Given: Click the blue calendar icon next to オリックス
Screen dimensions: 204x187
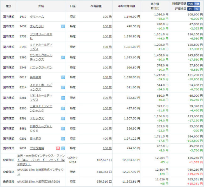Looking at the screenshot, I should click(63, 118).
